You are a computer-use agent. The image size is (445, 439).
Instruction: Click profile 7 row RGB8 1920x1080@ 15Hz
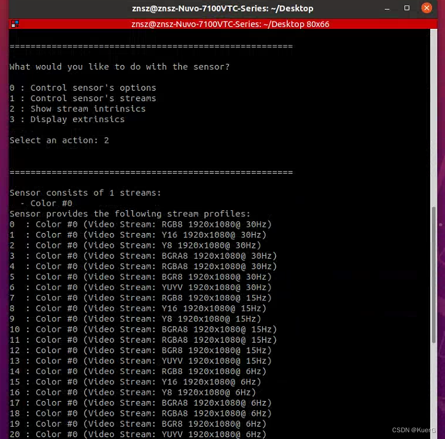(x=141, y=297)
